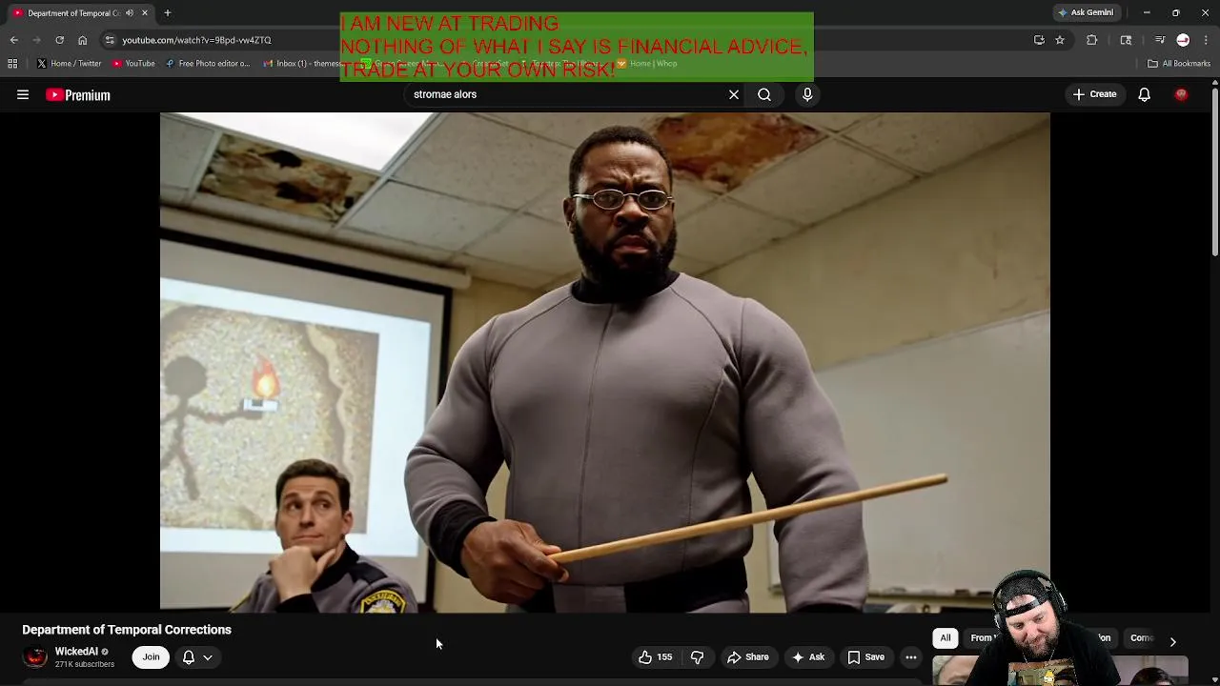Open the Chrome three-dot menu
Viewport: 1220px width, 686px height.
[x=1206, y=40]
